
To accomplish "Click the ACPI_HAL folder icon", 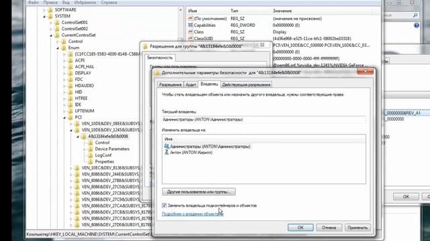I will point(71,67).
